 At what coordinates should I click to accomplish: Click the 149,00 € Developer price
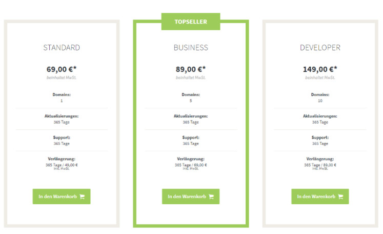point(320,69)
